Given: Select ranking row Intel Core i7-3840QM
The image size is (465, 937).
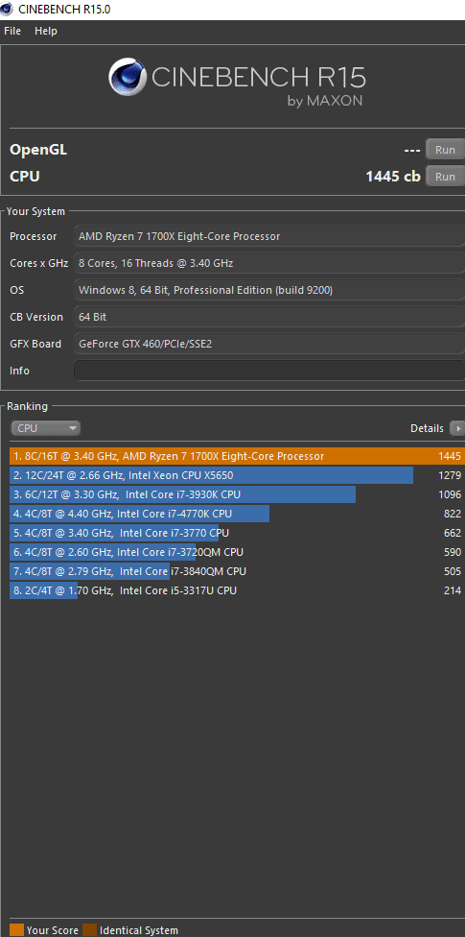Looking at the screenshot, I should point(237,571).
